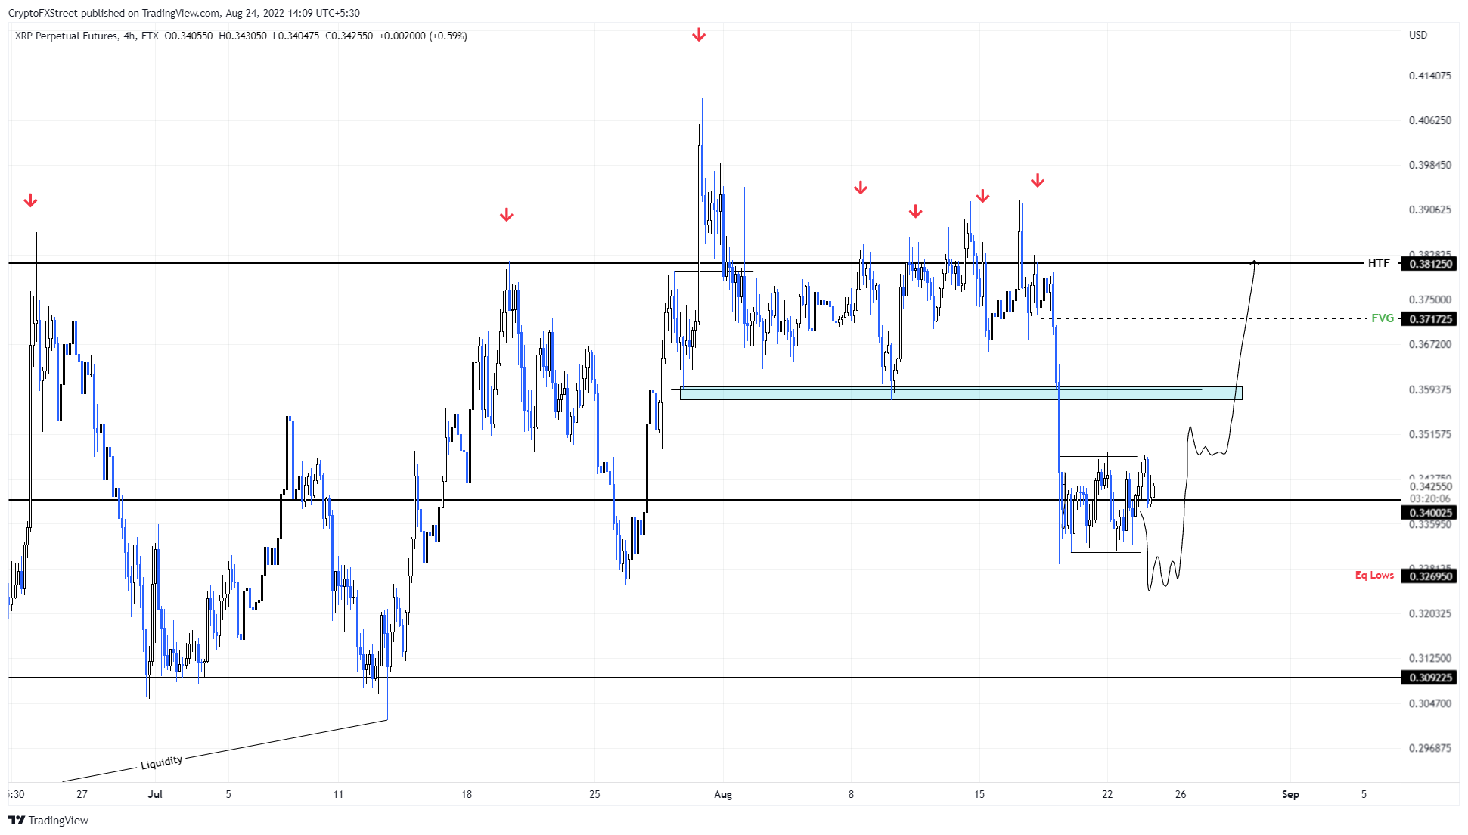The width and height of the screenshot is (1468, 835).
Task: Click date label 26 on time axis
Action: pos(1181,794)
